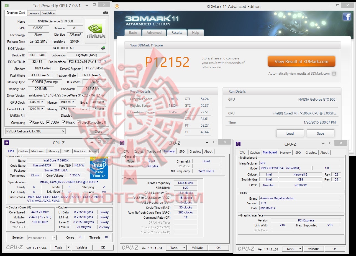
Task: Click Validate in the CPU-Z Mainboard window
Action: tap(313, 249)
